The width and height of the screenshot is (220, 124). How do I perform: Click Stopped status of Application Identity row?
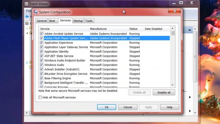(x=134, y=51)
